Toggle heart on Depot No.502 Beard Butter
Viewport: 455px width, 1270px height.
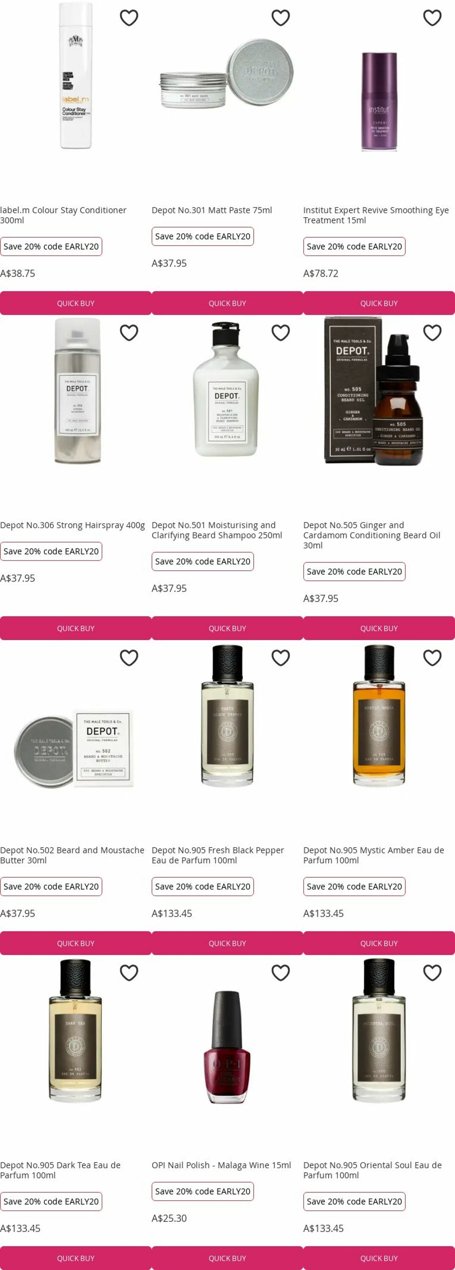click(129, 658)
